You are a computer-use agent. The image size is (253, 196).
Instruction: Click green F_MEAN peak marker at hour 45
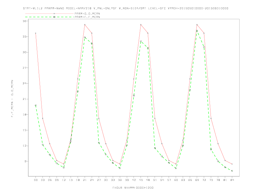coord(141,41)
